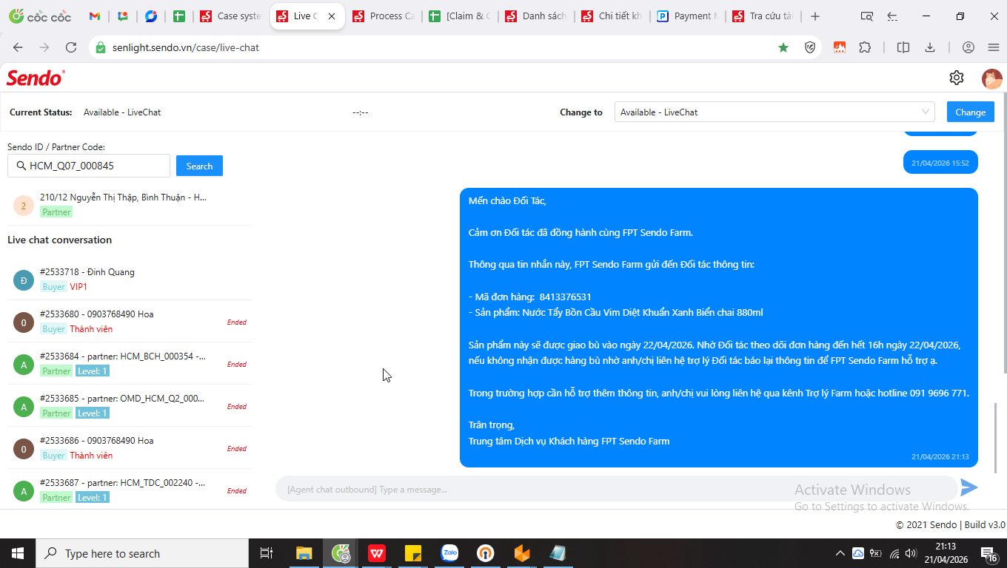Click the 21/04/2026 15:52 message timestamp
Image resolution: width=1007 pixels, height=568 pixels.
tap(940, 163)
